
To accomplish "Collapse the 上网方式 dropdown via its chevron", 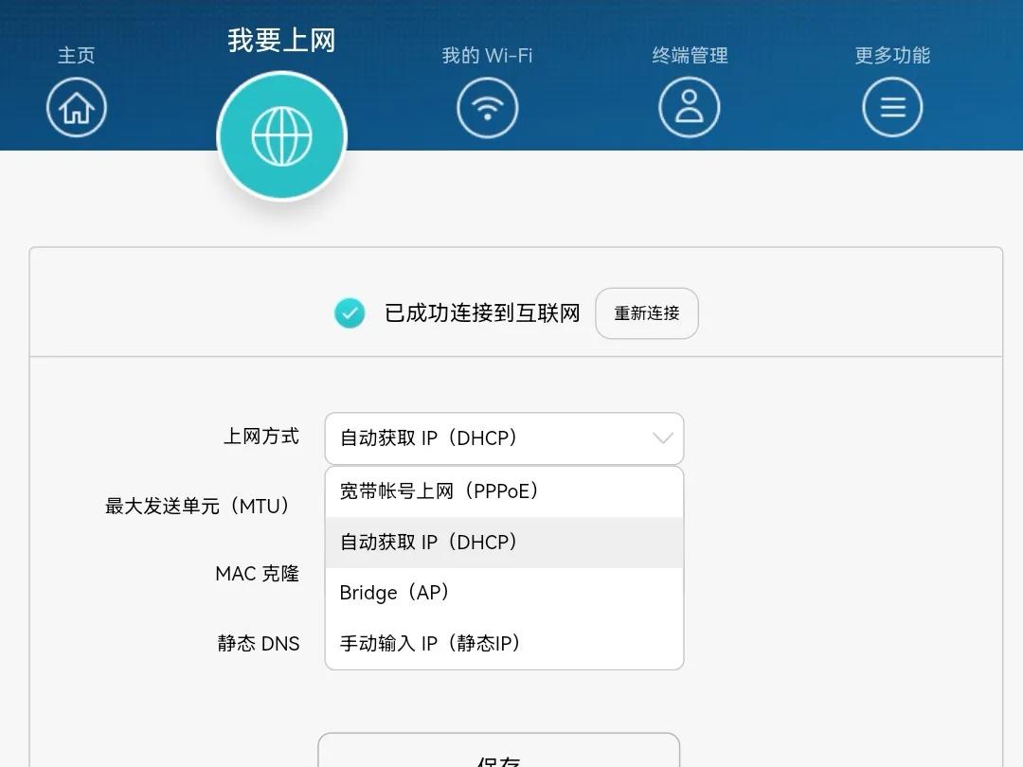I will (x=661, y=438).
